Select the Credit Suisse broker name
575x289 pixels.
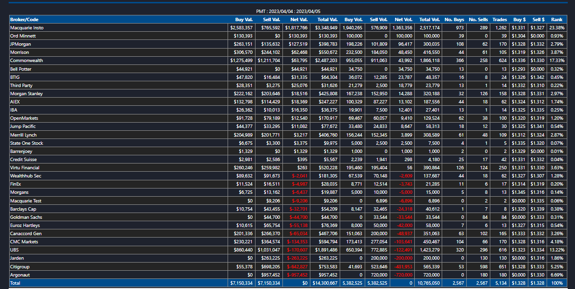click(x=24, y=160)
